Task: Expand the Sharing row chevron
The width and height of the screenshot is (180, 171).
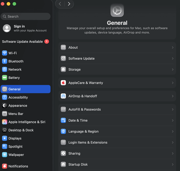Action: tap(172, 153)
